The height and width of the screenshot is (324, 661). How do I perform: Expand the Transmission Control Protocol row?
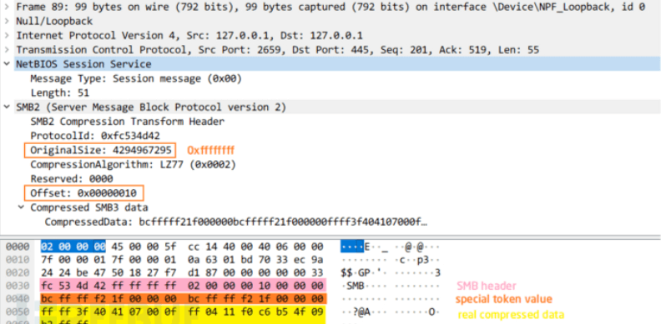point(7,50)
